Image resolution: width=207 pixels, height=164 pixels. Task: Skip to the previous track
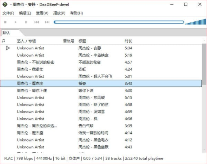pos(37,22)
